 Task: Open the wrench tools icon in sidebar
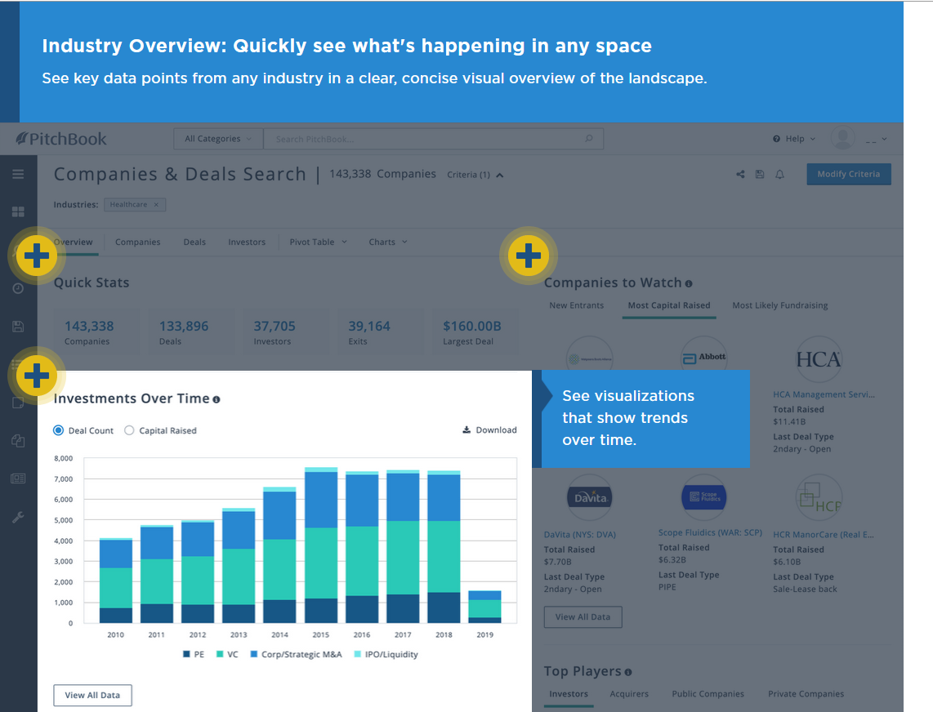tap(18, 517)
